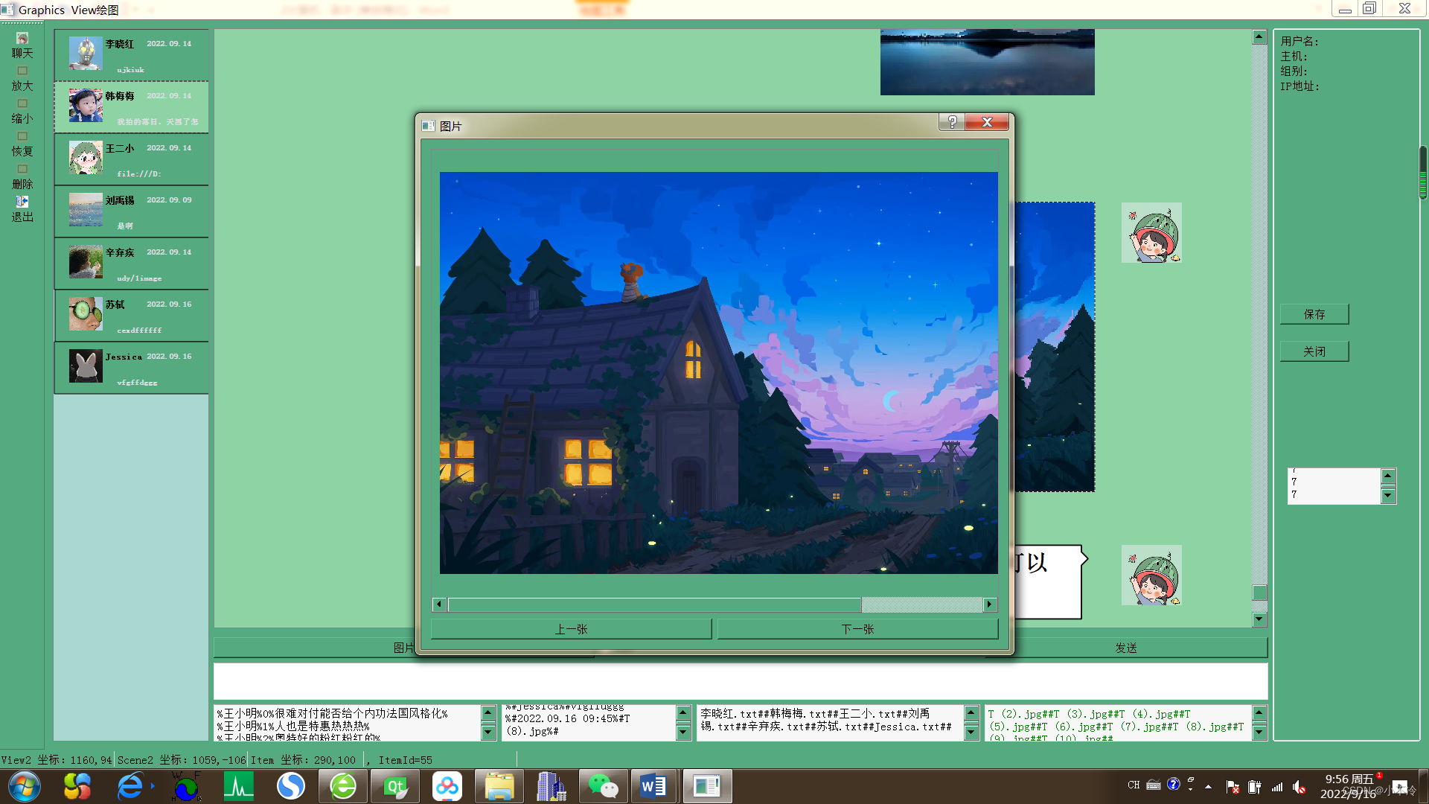Click 上一张 to show the previous picture
Screen dimensions: 1429x804
click(571, 629)
